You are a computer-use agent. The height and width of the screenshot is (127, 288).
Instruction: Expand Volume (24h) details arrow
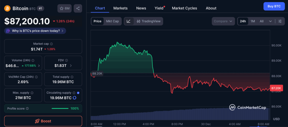(39, 66)
